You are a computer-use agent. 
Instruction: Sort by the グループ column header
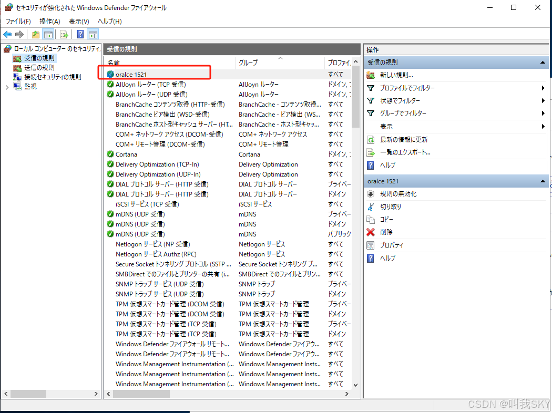coord(280,63)
